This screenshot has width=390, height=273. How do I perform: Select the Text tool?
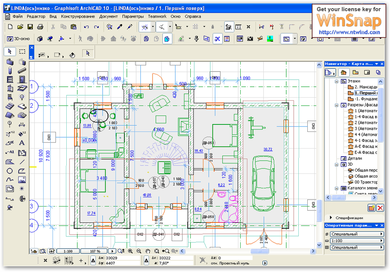click(22, 143)
